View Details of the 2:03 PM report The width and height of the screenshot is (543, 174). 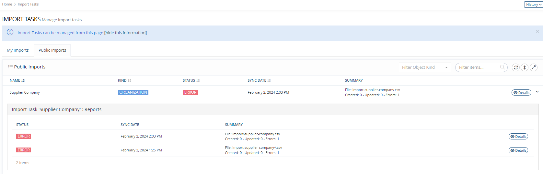[x=518, y=137]
